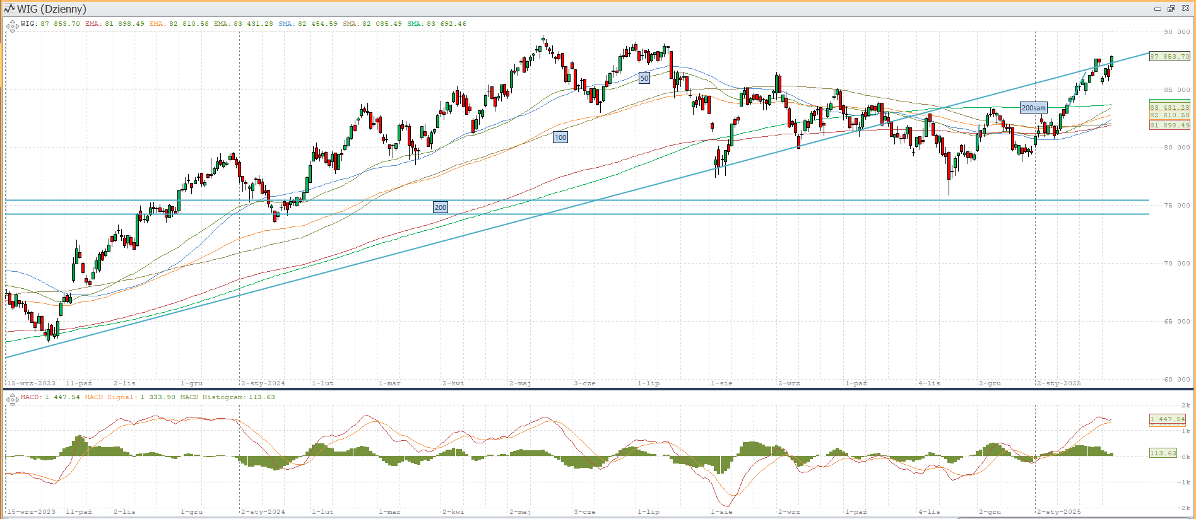
Task: Select the "50" moving average annotation label
Action: (644, 78)
